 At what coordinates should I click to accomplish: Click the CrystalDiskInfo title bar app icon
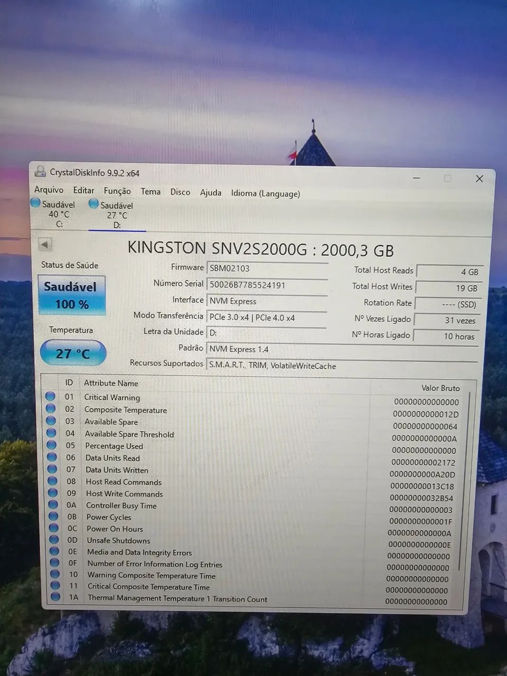coord(40,171)
